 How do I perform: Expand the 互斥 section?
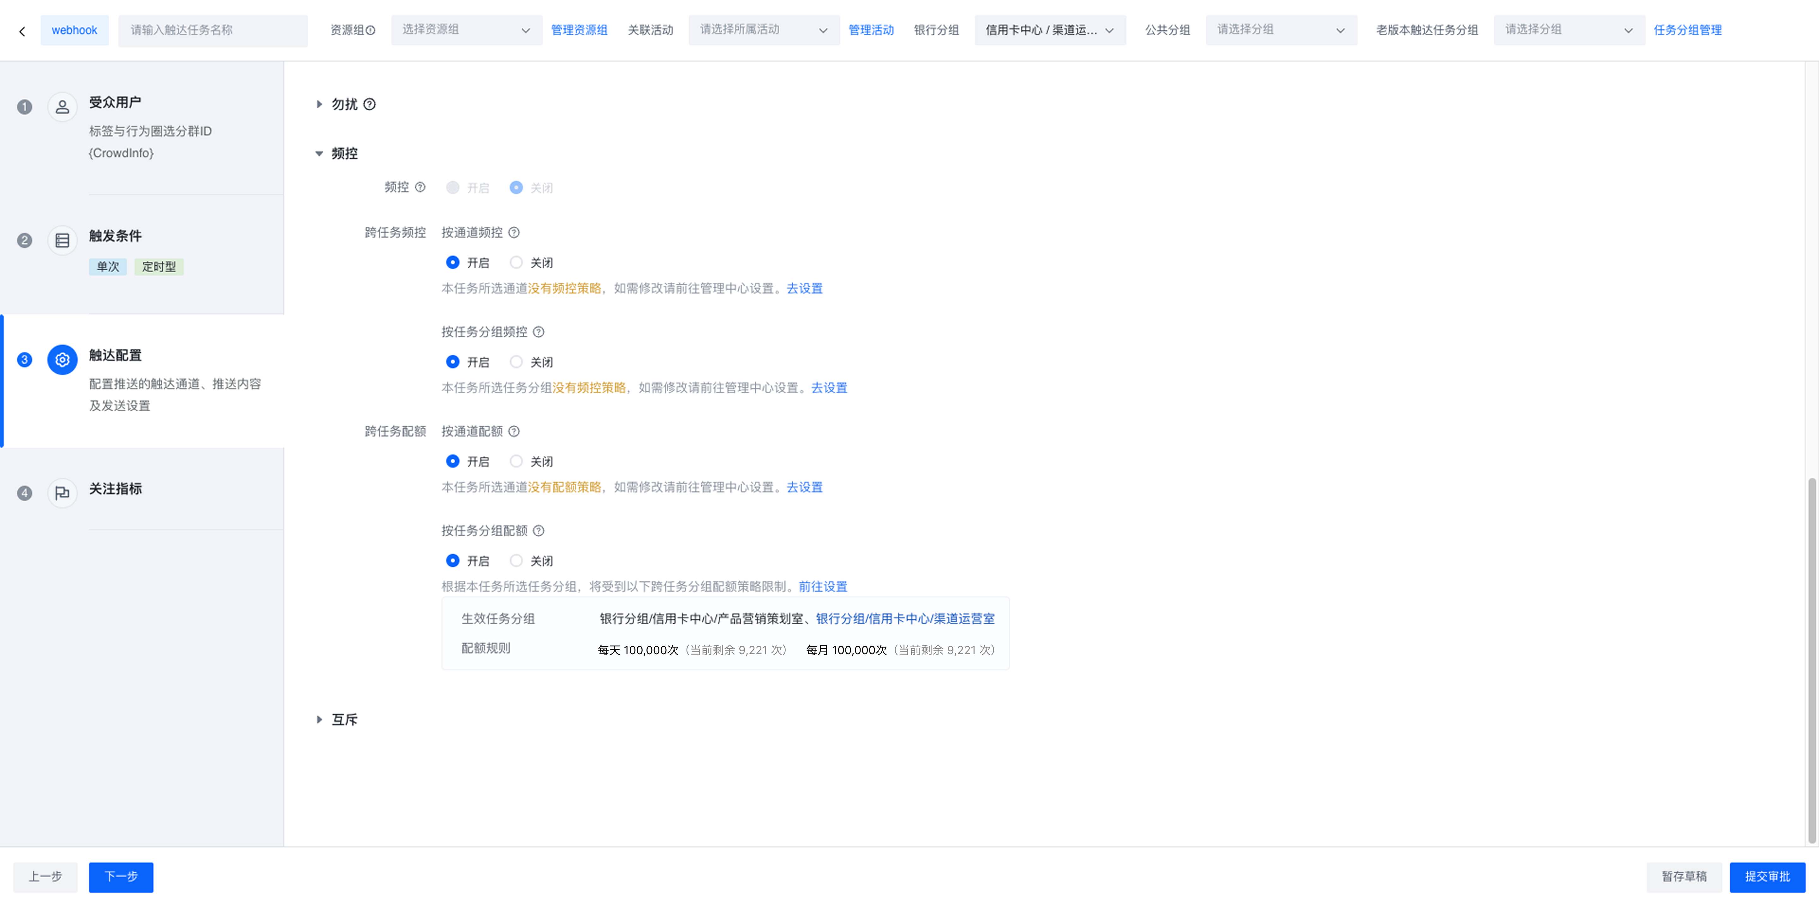(x=319, y=720)
